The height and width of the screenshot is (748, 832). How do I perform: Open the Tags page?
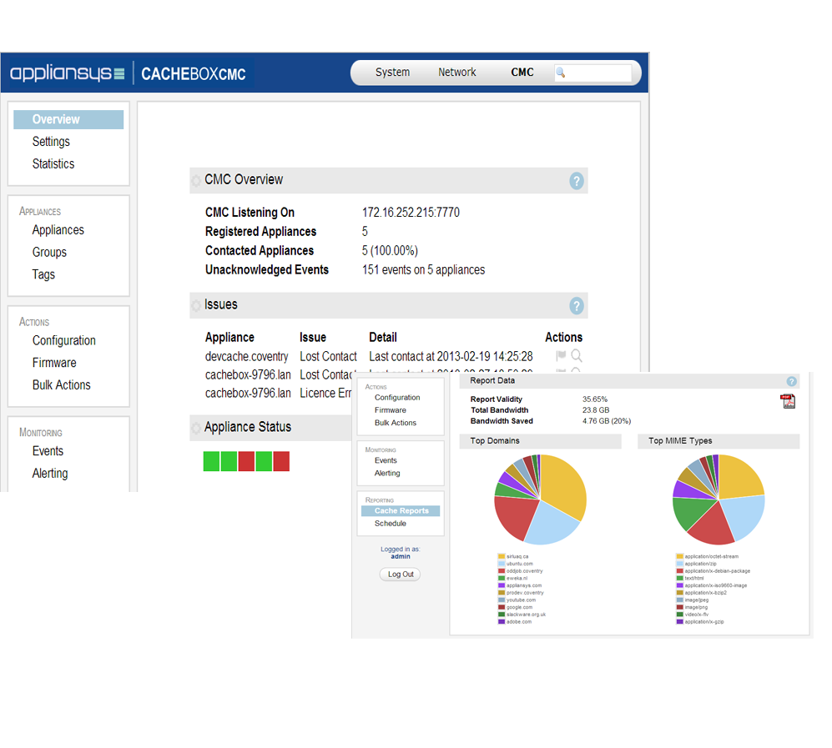[x=43, y=274]
